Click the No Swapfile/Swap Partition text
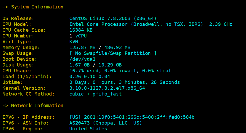 (113, 53)
